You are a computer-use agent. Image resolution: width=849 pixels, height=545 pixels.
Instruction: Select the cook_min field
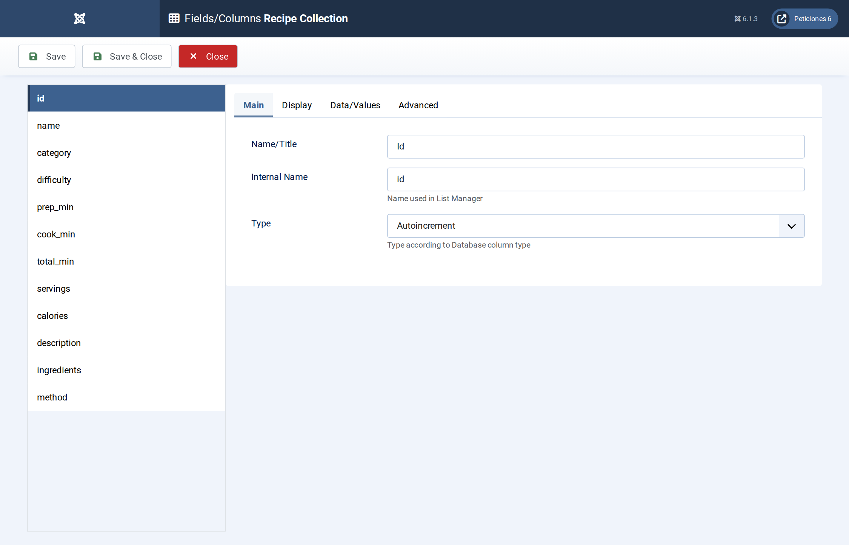[x=126, y=234]
